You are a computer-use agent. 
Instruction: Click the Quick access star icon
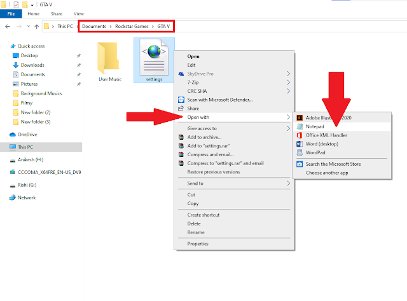click(13, 46)
